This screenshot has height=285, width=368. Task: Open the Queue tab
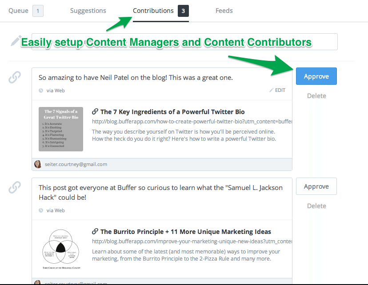[26, 11]
